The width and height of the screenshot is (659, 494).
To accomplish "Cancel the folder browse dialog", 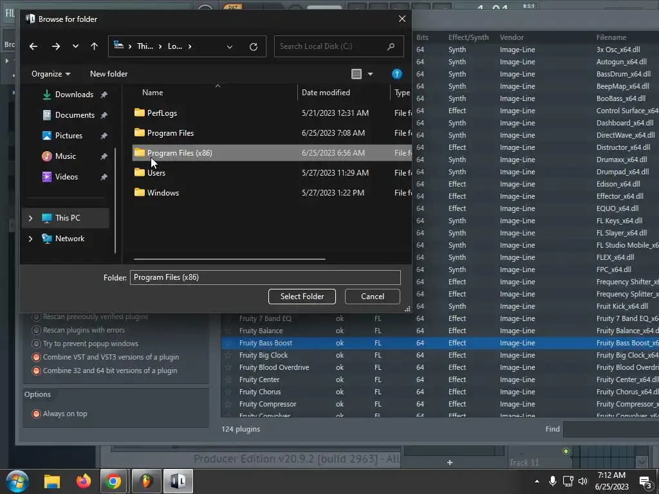I will pos(373,297).
